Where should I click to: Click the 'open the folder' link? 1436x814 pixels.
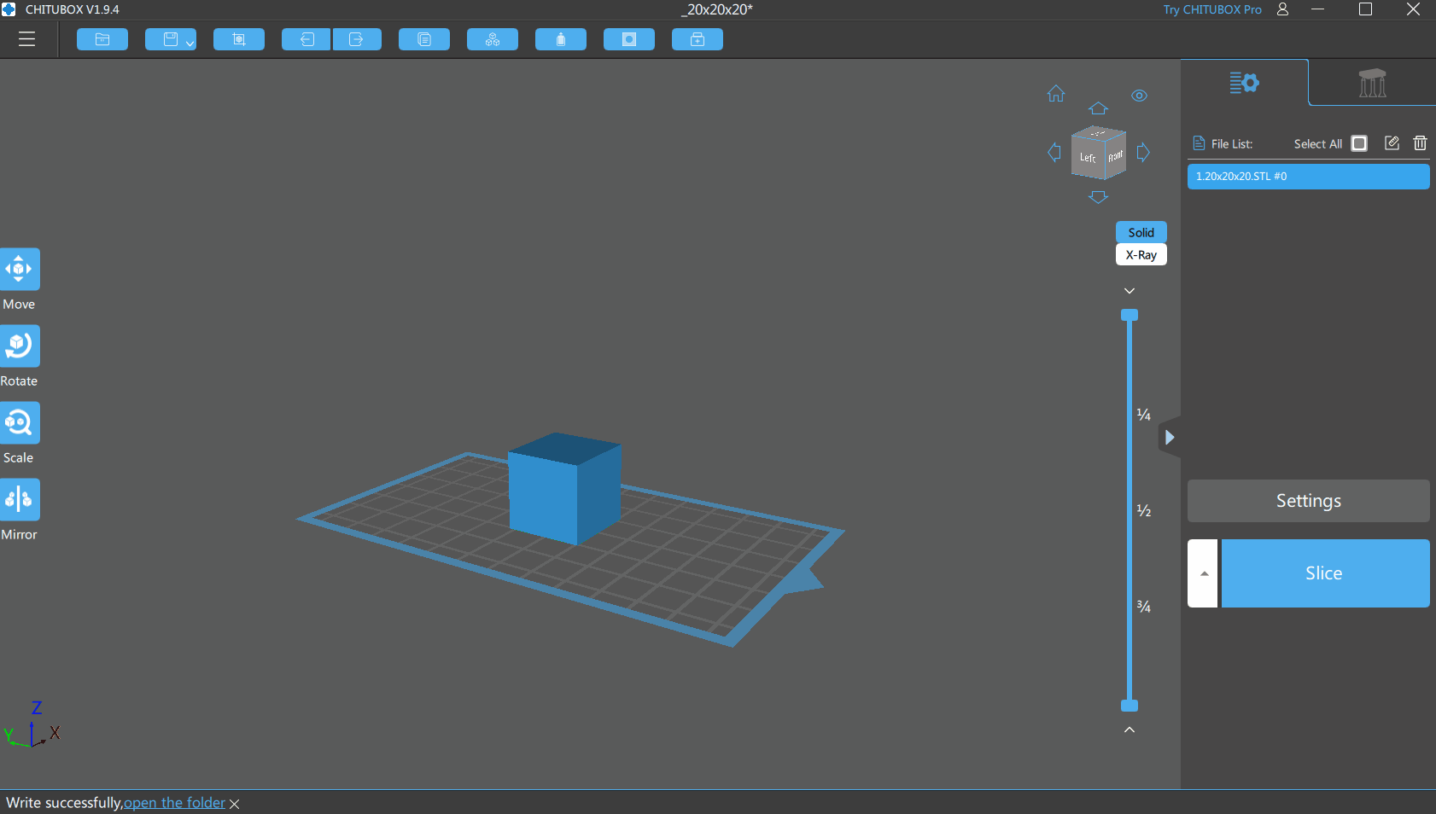coord(175,803)
